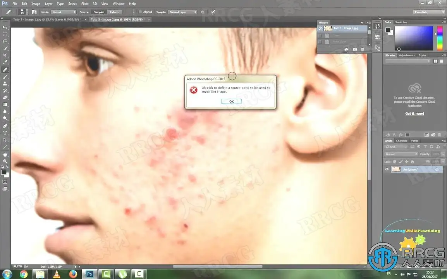Click the Get it now! link

tap(414, 114)
